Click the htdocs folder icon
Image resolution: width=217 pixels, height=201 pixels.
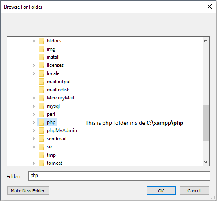coord(42,41)
